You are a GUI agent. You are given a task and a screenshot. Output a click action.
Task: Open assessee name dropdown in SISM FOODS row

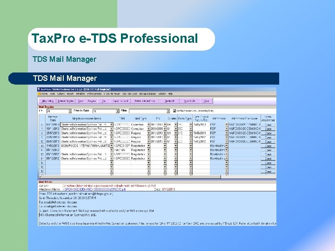coord(112,146)
